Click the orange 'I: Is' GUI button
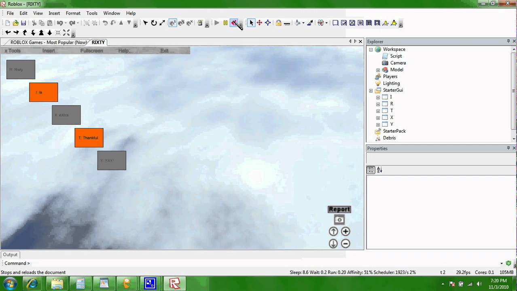 tap(44, 92)
